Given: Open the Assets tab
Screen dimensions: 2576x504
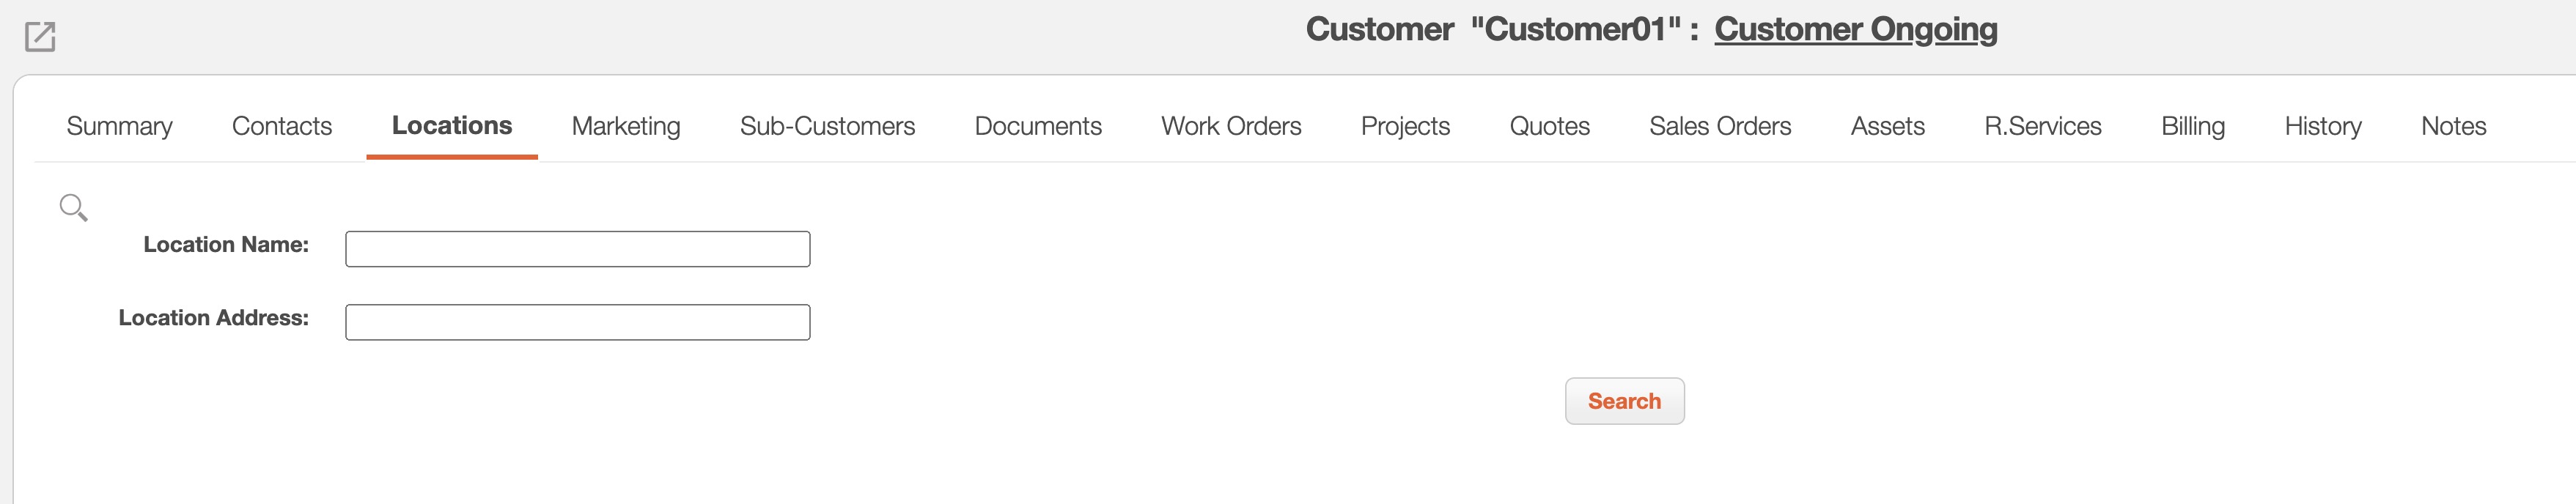Looking at the screenshot, I should 1887,126.
